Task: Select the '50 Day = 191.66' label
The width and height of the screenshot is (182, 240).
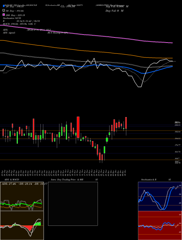Action: [x=15, y=11]
